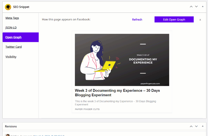Move Revisions panel up
The image size is (208, 136).
[191, 126]
